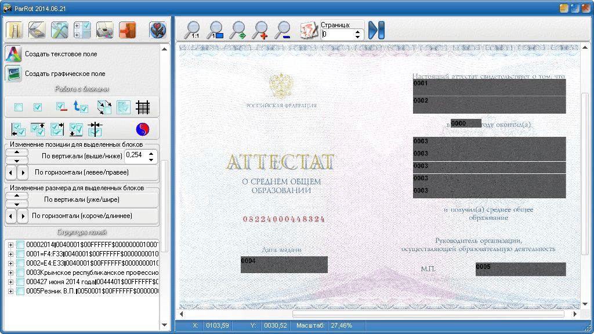Tick the checkbox for row 0003Крымское республиканское
This screenshot has height=334, width=594.
tap(20, 273)
